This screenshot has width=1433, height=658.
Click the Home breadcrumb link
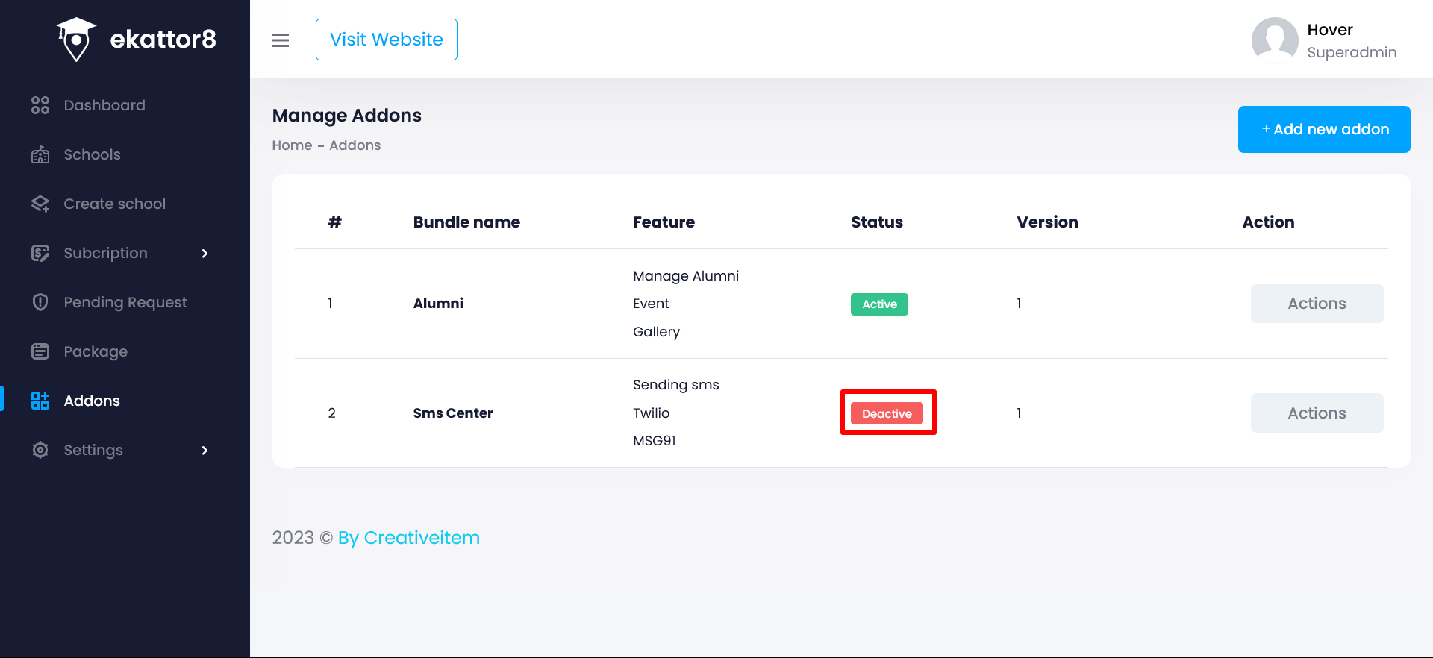[292, 145]
